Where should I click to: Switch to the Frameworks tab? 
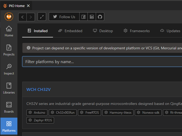pos(136,31)
